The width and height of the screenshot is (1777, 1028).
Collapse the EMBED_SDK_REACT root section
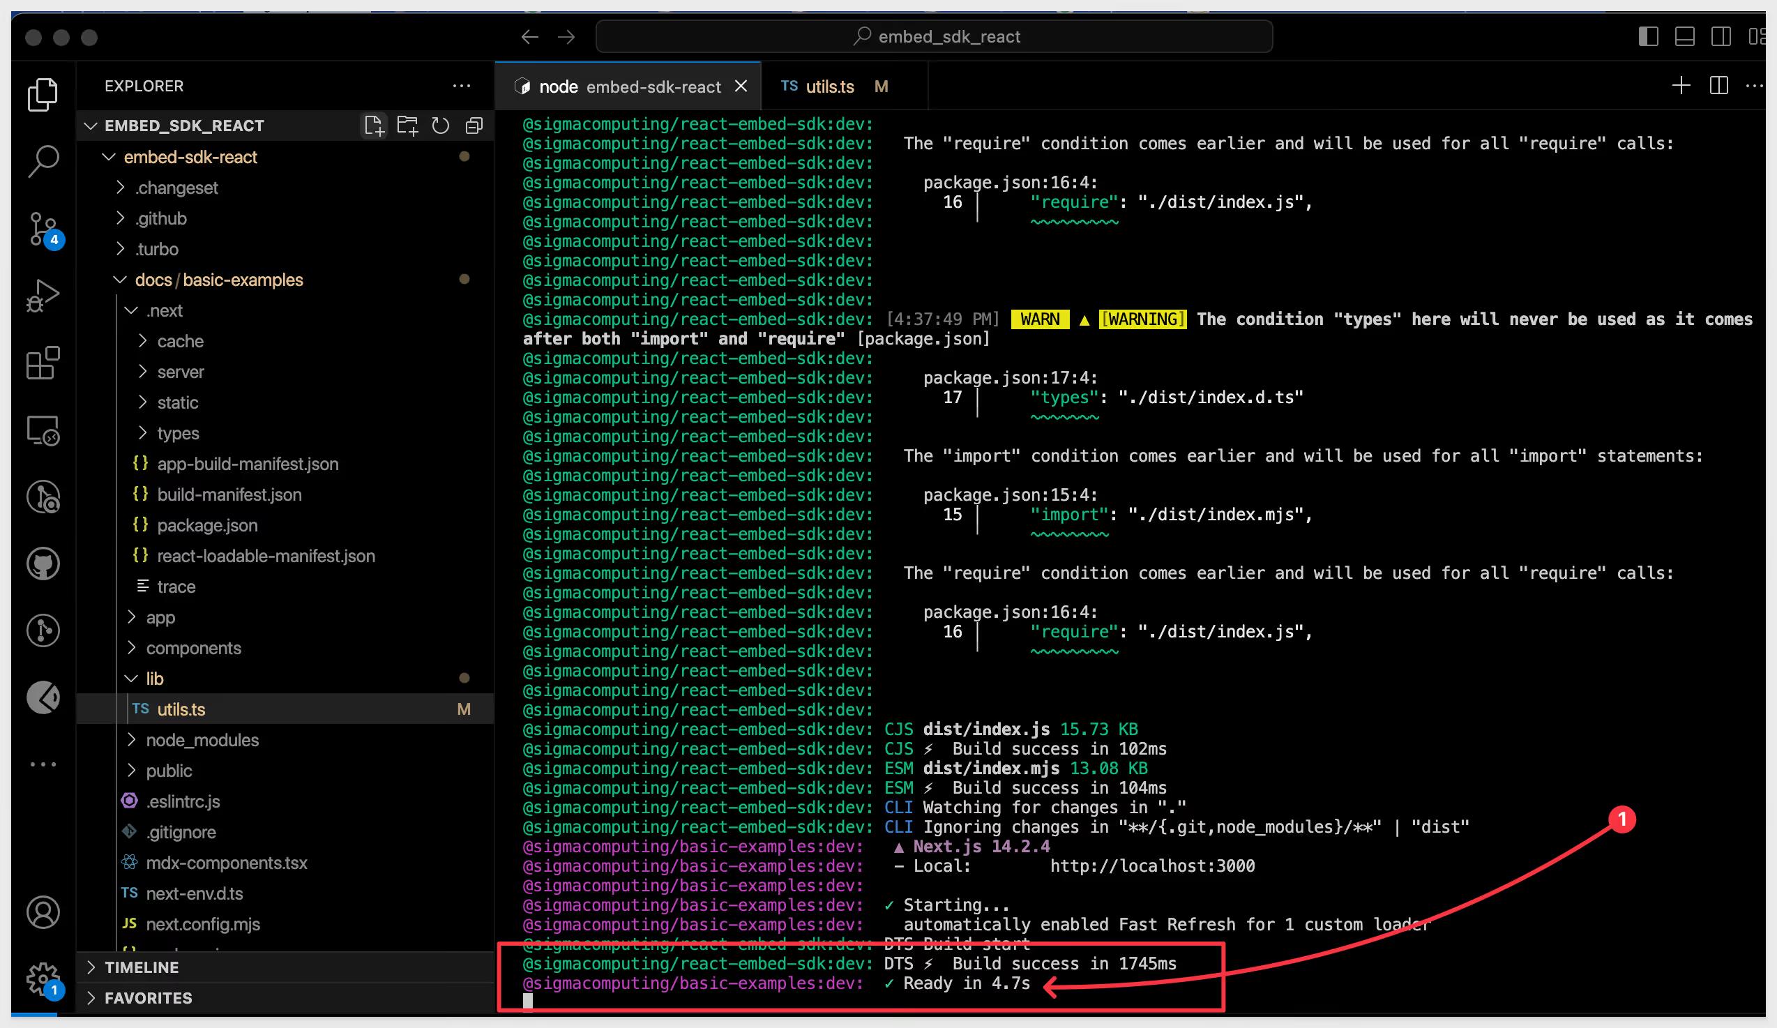pos(285,126)
